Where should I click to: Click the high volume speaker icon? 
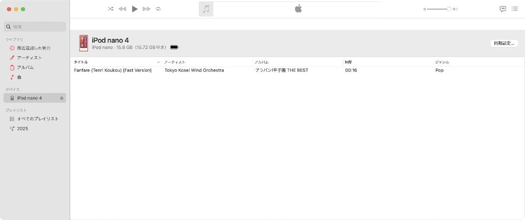(x=455, y=9)
